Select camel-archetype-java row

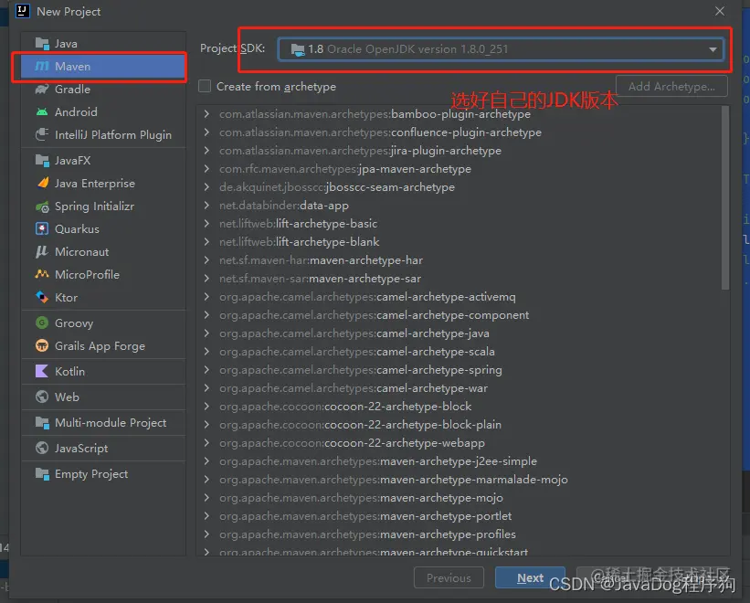[460, 333]
